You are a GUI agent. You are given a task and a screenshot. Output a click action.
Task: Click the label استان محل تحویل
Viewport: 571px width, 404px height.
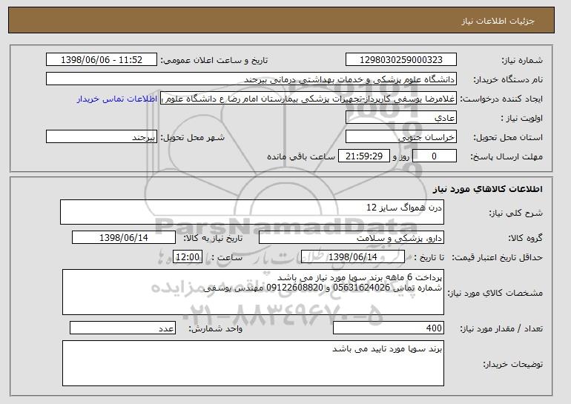(508, 138)
